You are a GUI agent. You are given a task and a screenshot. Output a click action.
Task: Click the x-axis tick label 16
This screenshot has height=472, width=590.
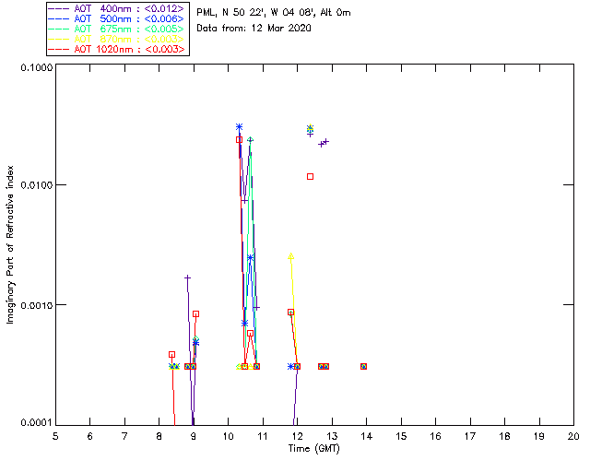point(435,436)
